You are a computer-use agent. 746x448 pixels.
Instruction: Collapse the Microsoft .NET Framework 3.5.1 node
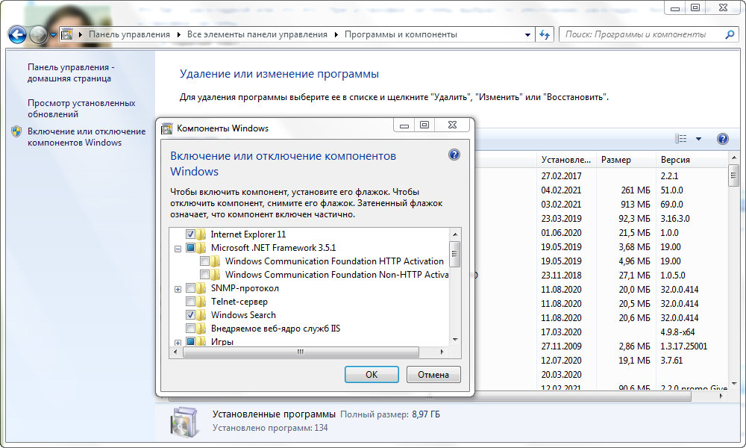[178, 248]
